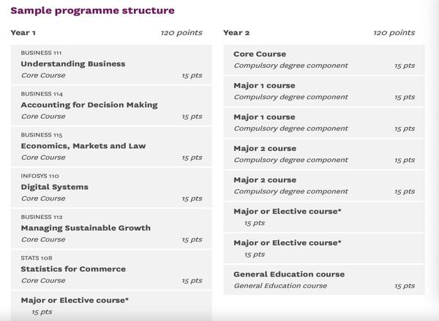This screenshot has height=321, width=439.
Task: Click the BUSINESS 111 course code
Action: 41,53
